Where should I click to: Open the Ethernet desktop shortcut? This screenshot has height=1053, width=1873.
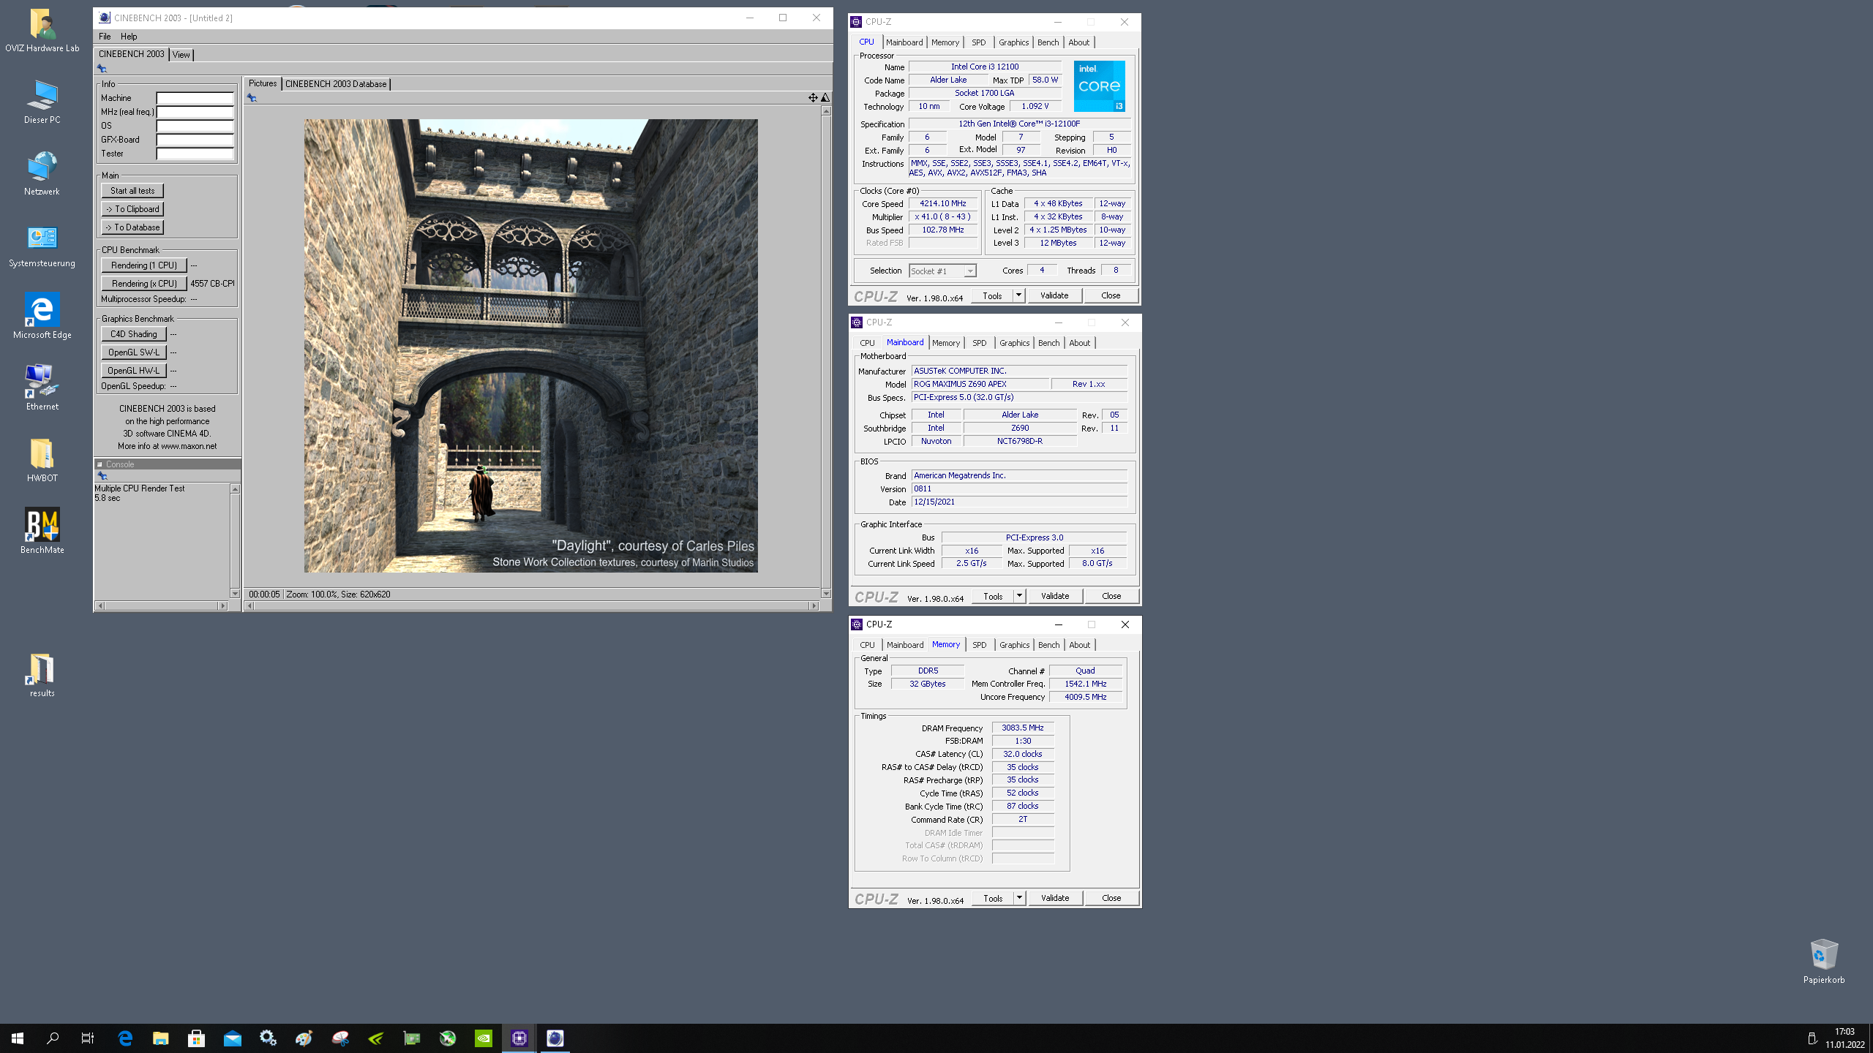click(x=42, y=389)
